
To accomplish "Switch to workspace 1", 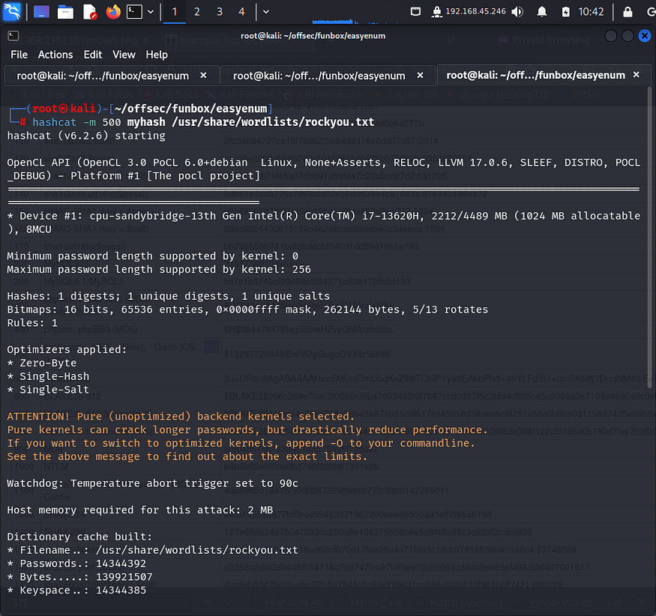I will pyautogui.click(x=175, y=12).
